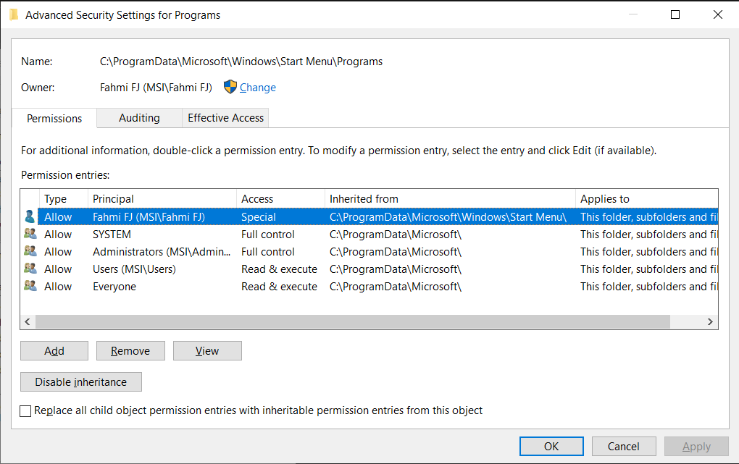Click the group icon beside SYSTEM entry
Viewport: 739px width, 464px height.
point(30,234)
